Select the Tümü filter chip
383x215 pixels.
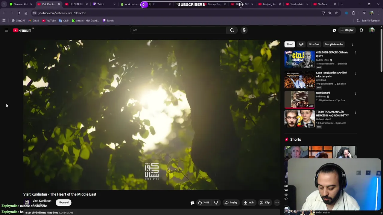point(290,44)
